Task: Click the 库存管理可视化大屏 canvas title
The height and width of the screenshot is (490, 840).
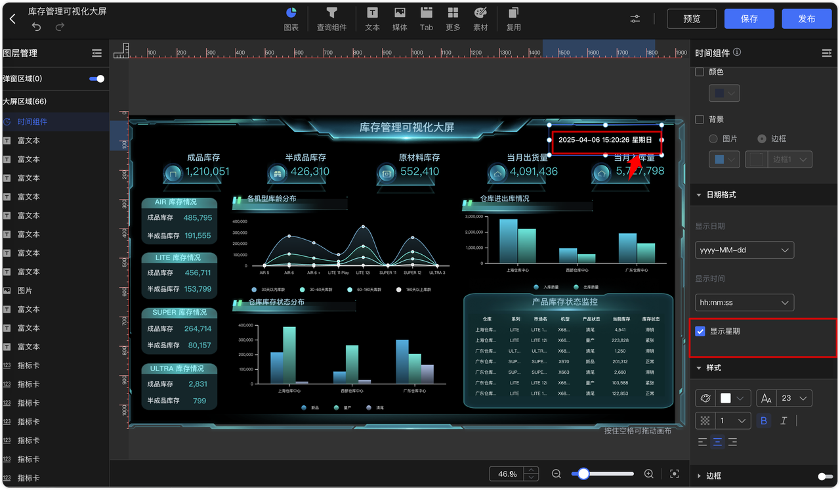Action: (x=407, y=127)
